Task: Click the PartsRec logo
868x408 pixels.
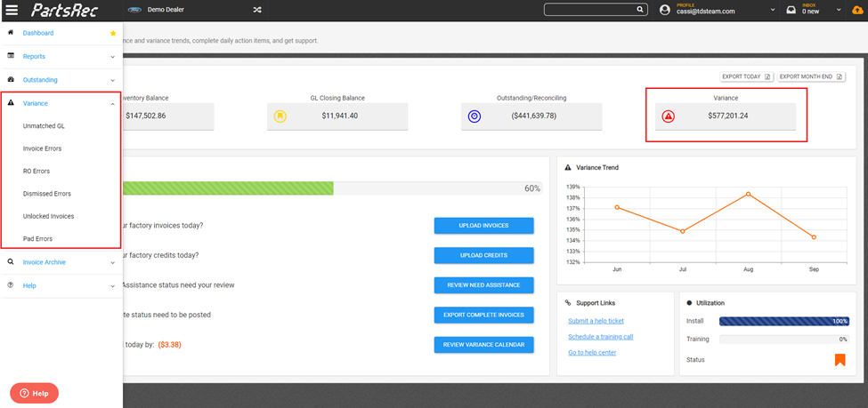Action: click(x=63, y=10)
